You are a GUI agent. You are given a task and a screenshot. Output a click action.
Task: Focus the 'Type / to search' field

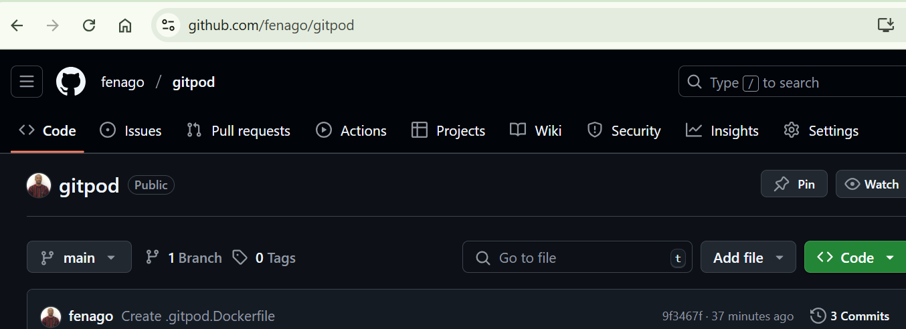coord(792,82)
